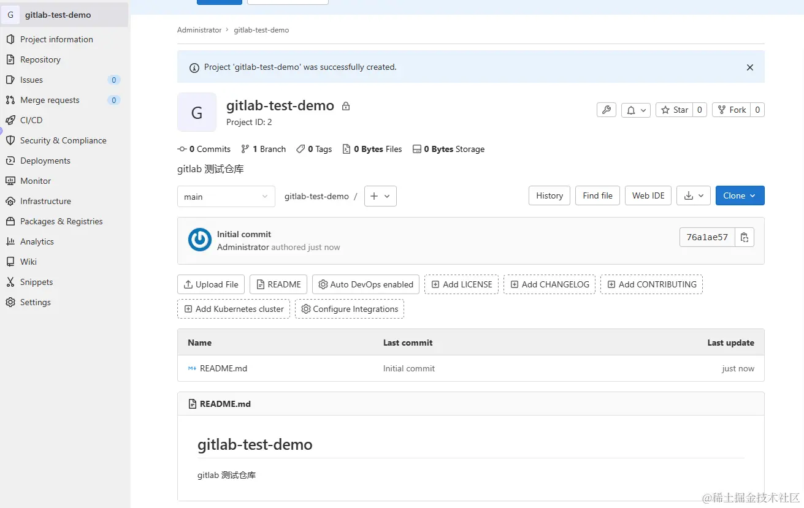
Task: Click Add CHANGELOG button
Action: 549,284
